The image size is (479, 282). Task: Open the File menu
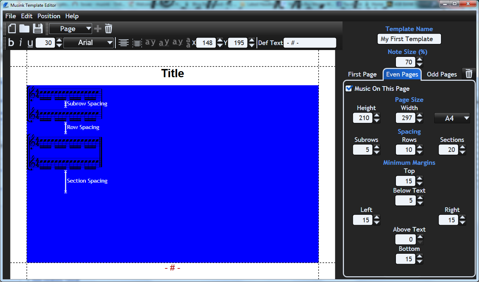10,16
